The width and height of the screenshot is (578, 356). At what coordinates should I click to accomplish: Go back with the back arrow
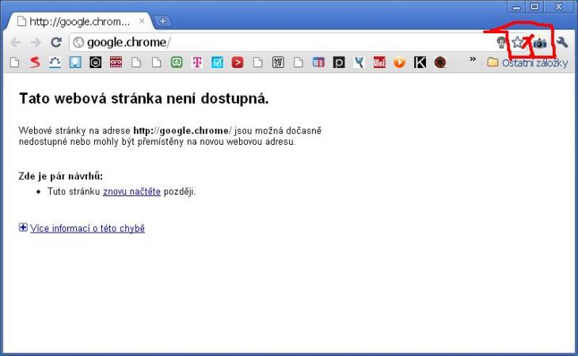point(16,43)
